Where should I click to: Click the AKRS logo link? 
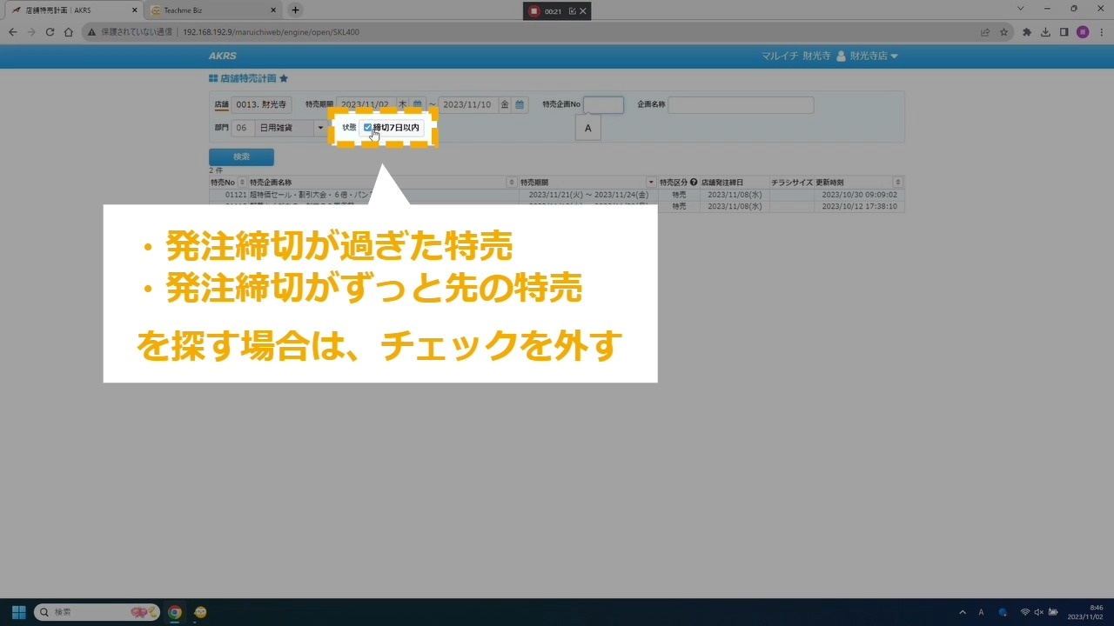click(223, 56)
